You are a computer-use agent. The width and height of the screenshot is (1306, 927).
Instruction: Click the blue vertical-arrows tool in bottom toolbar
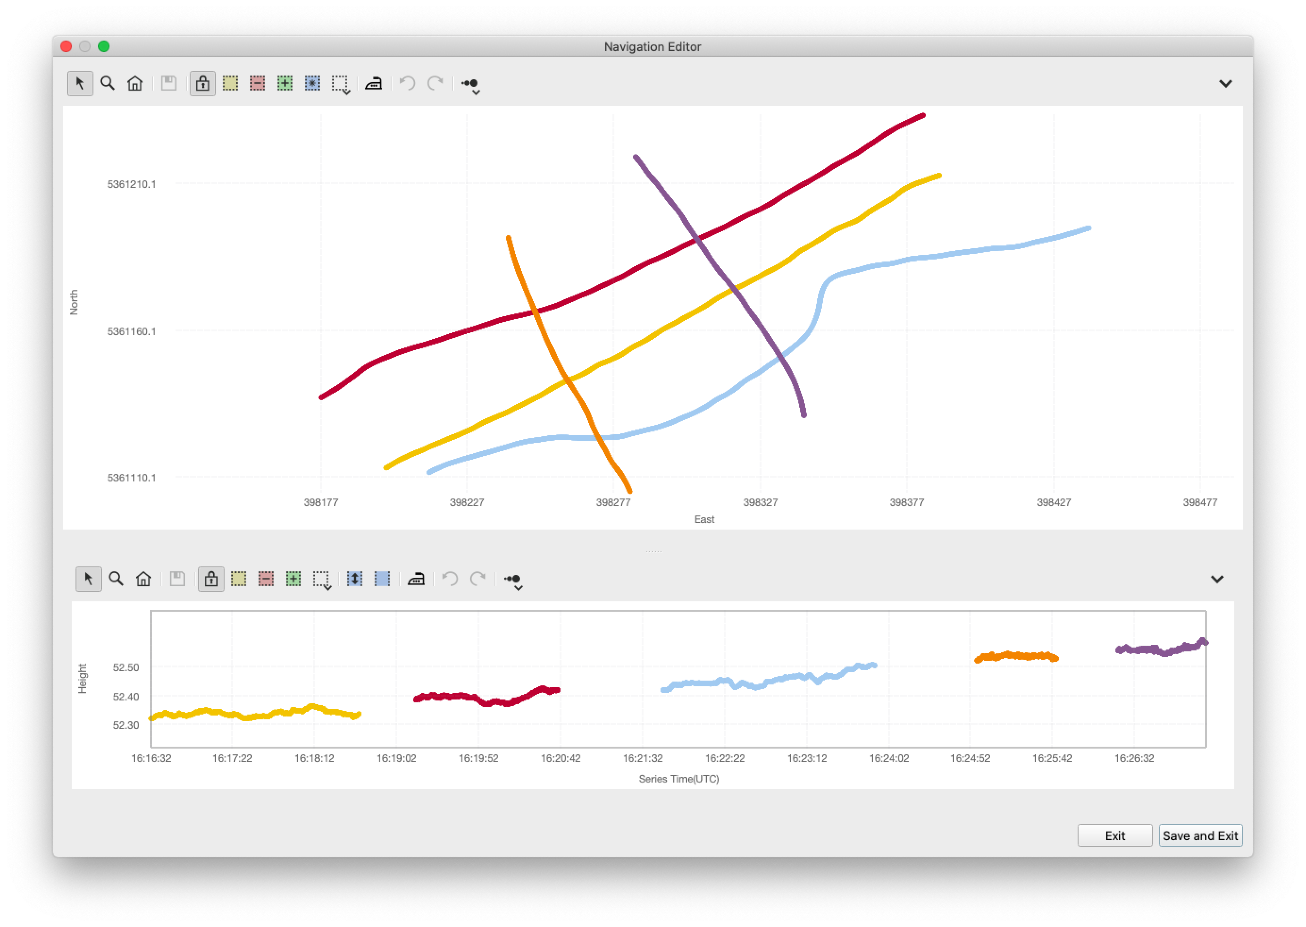pos(354,579)
